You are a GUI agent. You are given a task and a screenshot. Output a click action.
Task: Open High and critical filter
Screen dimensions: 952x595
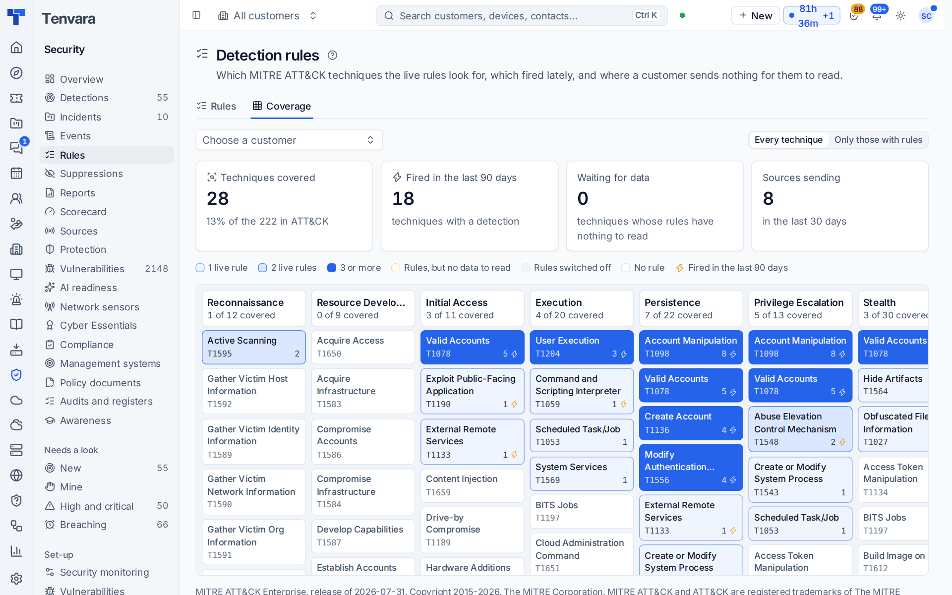(107, 506)
